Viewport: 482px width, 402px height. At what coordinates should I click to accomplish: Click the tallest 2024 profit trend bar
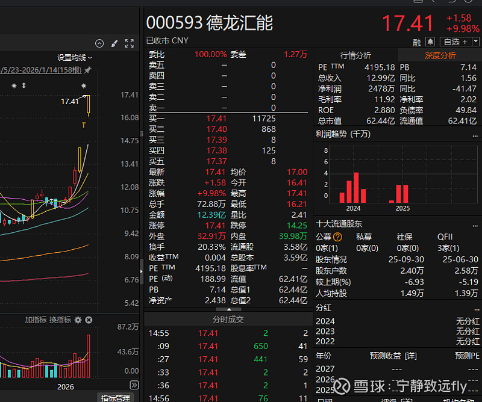point(356,187)
